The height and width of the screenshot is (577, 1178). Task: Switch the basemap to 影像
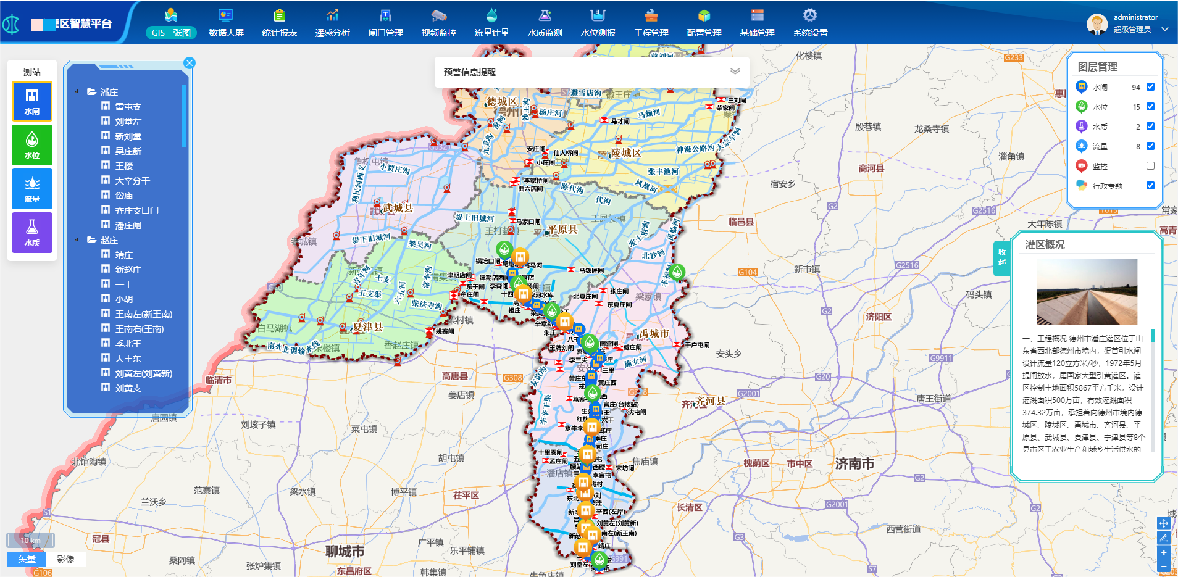coord(65,559)
